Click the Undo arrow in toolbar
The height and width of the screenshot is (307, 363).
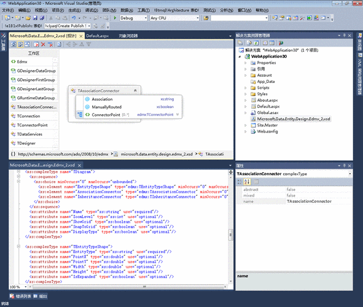(74, 18)
